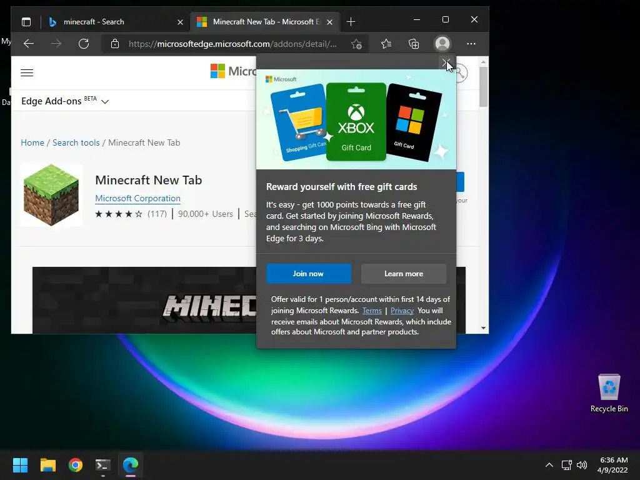Open Terminal from taskbar
The image size is (640, 480).
click(103, 465)
